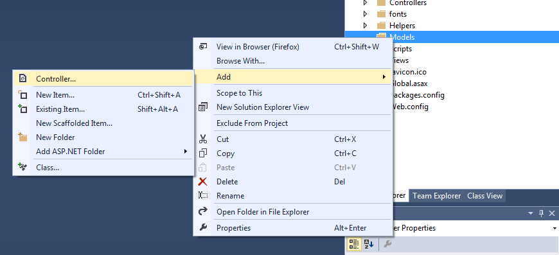559x255 pixels.
Task: Switch to the Team Explorer tab
Action: click(437, 196)
